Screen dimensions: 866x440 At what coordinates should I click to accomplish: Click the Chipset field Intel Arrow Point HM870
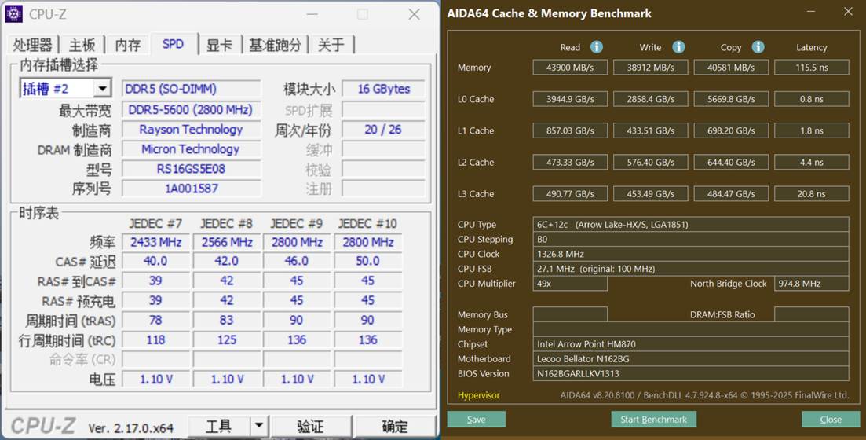click(691, 344)
